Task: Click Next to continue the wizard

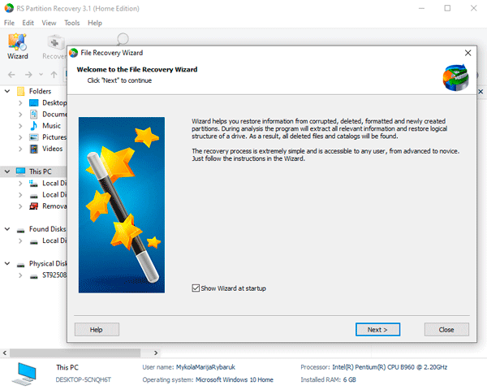Action: [x=377, y=329]
